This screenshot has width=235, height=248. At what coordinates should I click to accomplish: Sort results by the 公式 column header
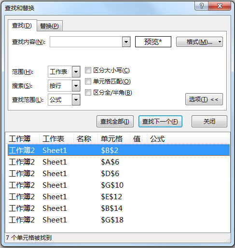point(158,138)
